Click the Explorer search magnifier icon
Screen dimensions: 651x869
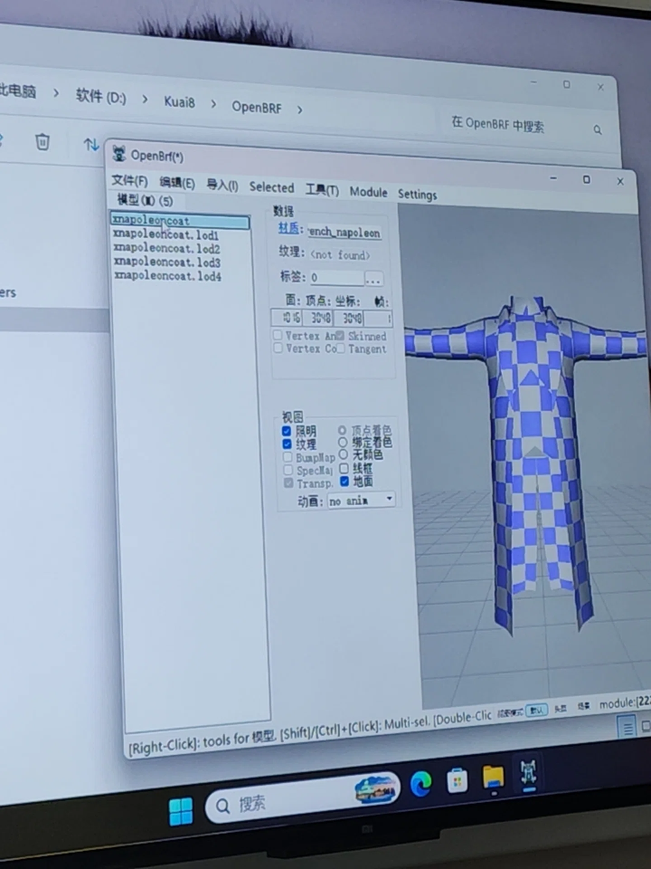(x=598, y=129)
